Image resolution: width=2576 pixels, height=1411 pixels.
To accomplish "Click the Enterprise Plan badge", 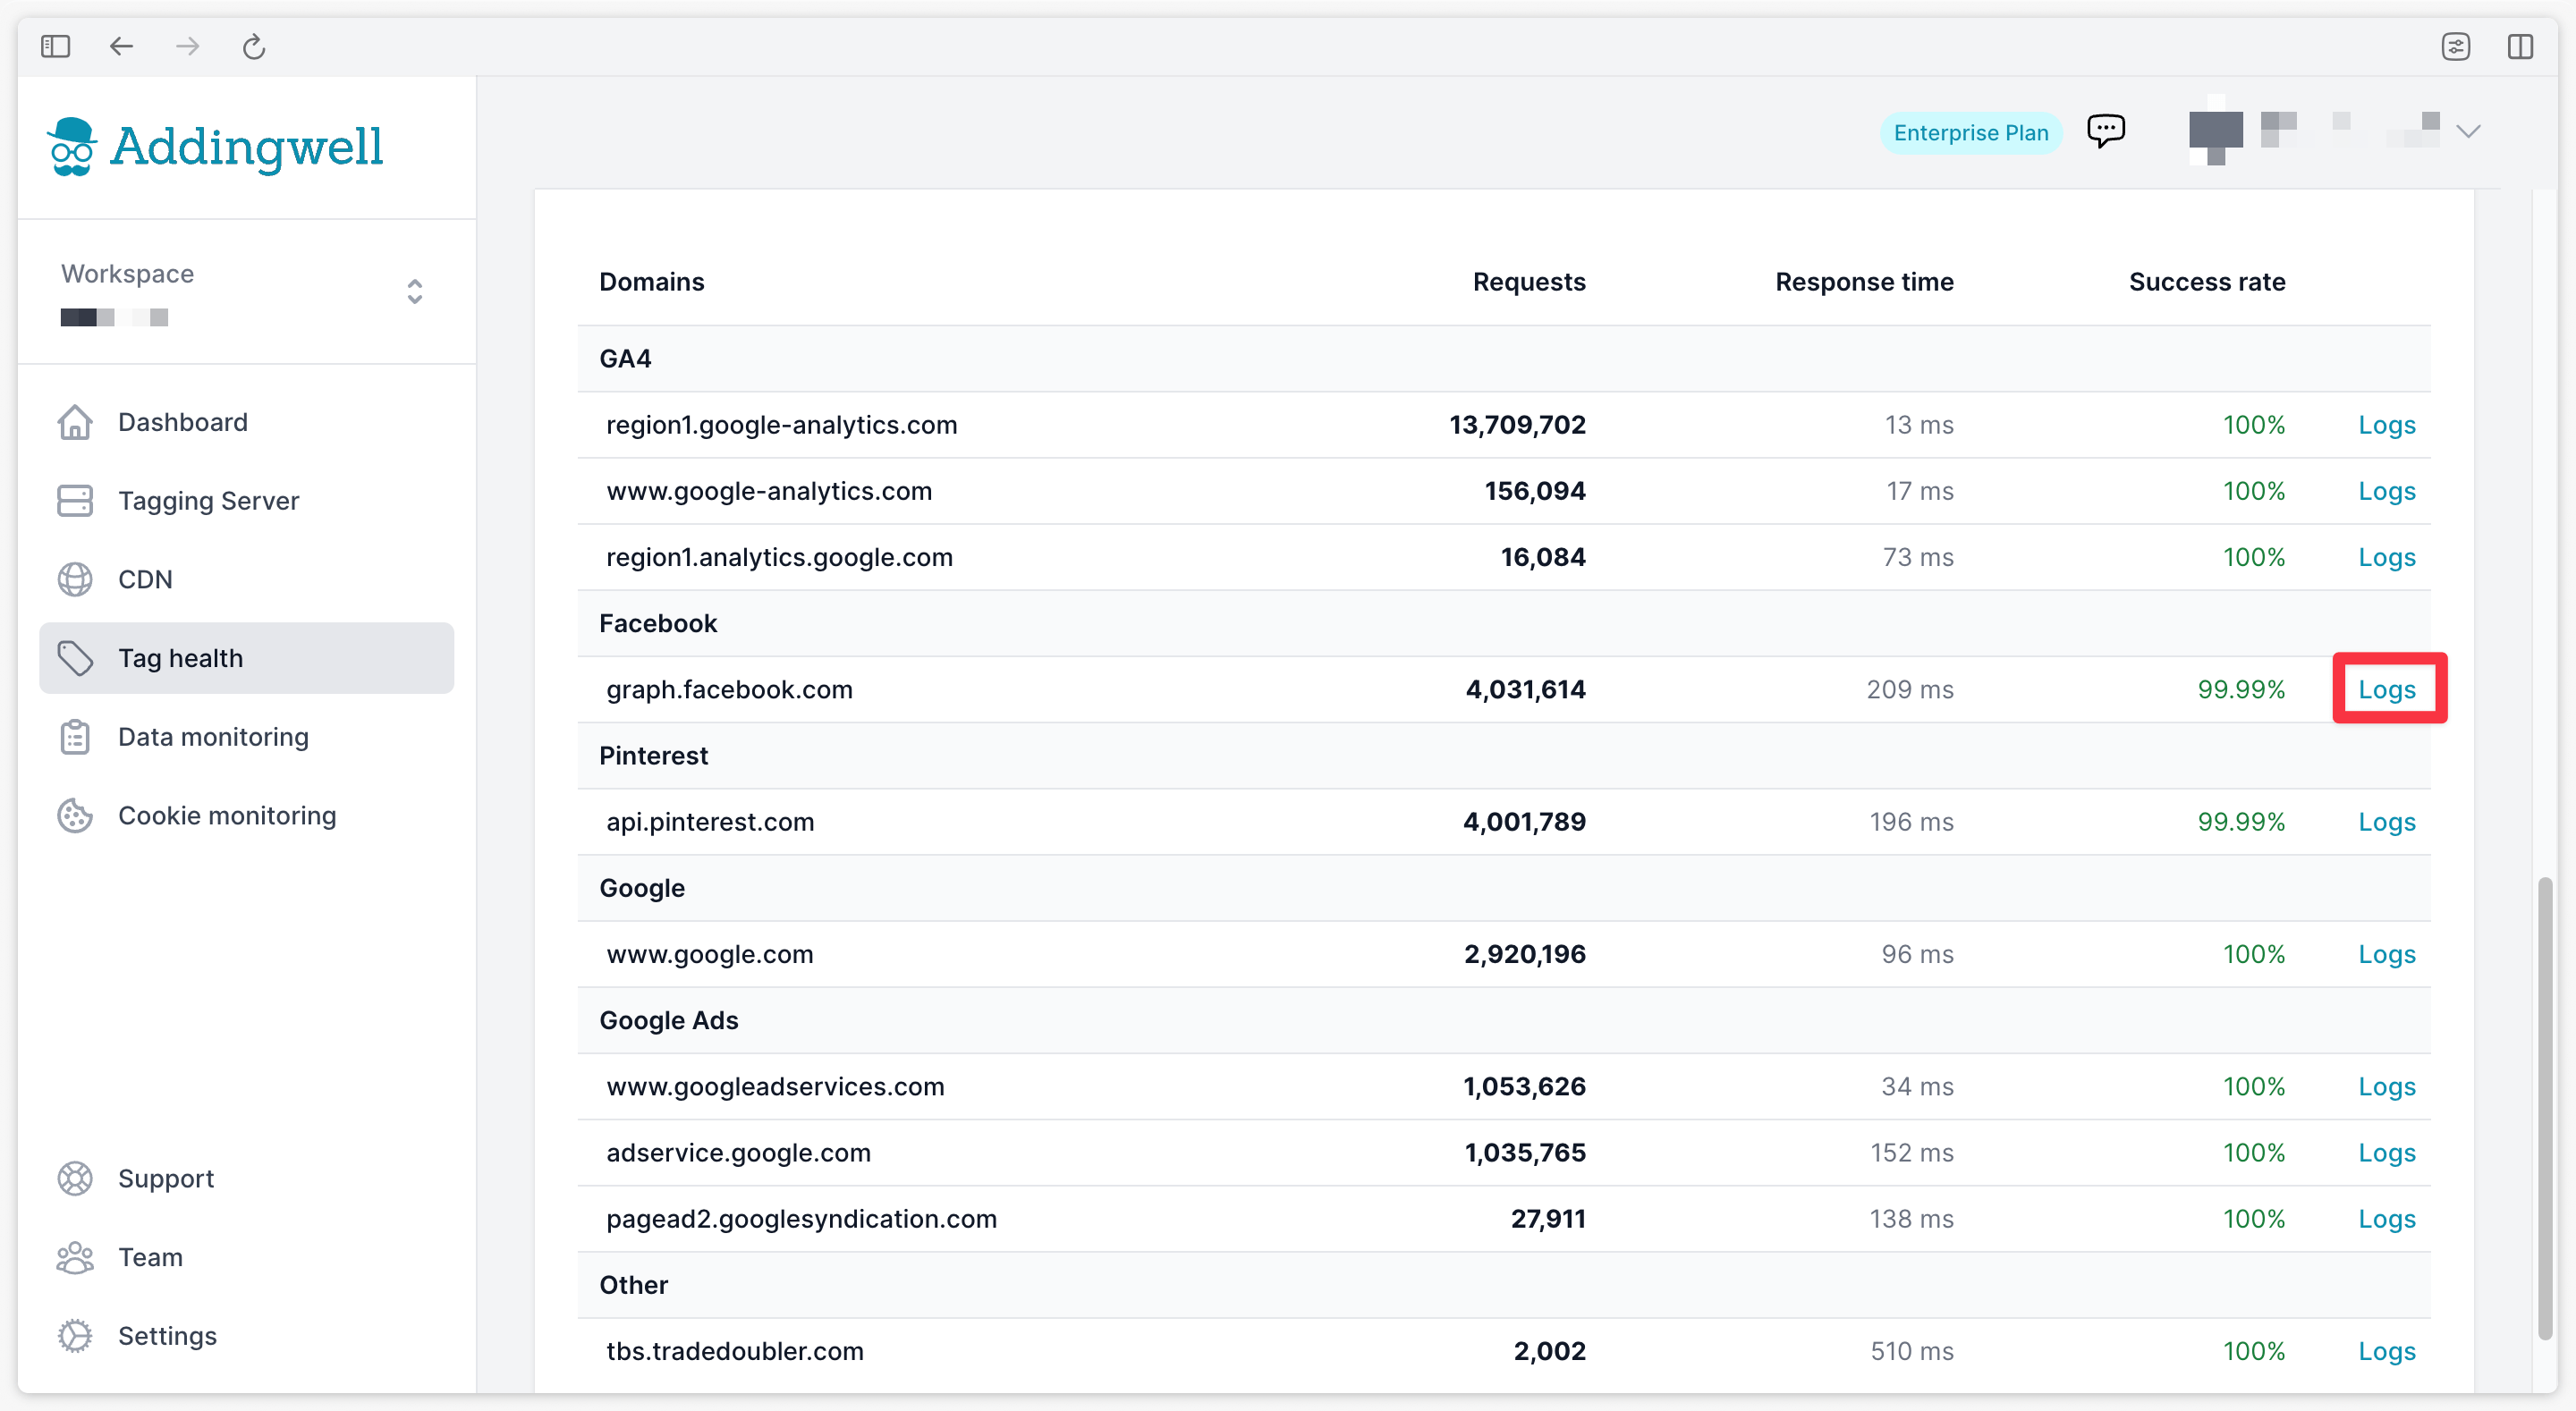I will point(1970,133).
